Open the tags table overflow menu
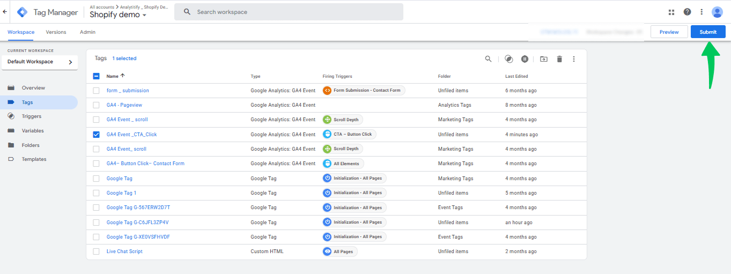Image resolution: width=731 pixels, height=274 pixels. (573, 59)
